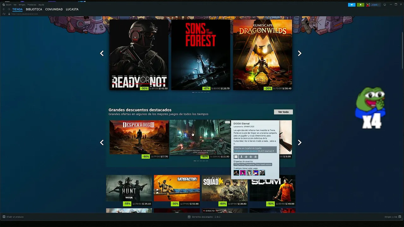Image resolution: width=404 pixels, height=227 pixels.
Task: Open the green notifications bell
Action: pyautogui.click(x=360, y=5)
